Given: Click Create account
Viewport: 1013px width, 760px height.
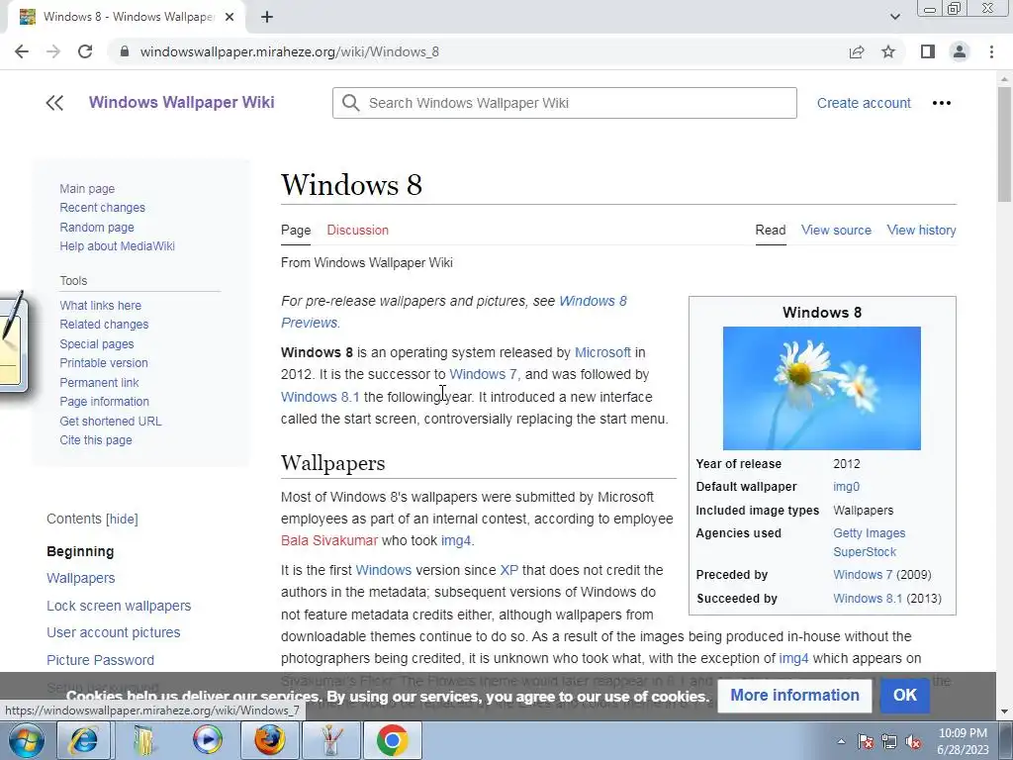Looking at the screenshot, I should click(x=864, y=103).
